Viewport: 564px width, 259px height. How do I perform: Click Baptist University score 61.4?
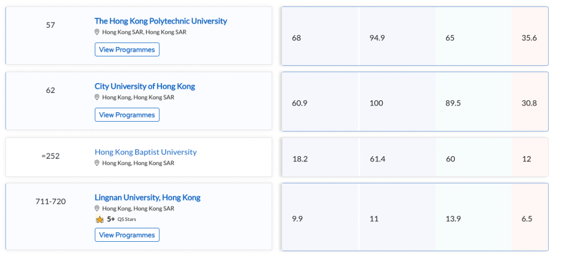(378, 159)
